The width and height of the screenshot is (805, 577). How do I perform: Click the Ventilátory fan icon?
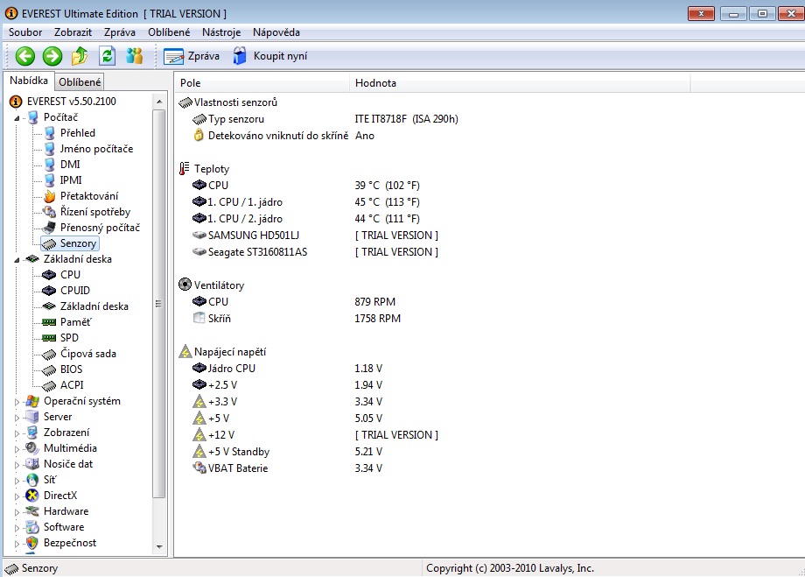(x=185, y=285)
